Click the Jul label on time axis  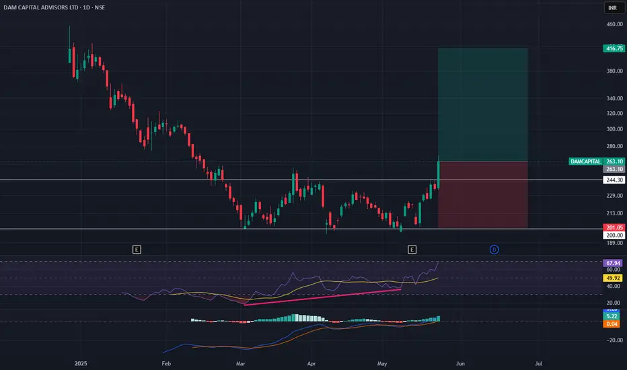(x=539, y=363)
